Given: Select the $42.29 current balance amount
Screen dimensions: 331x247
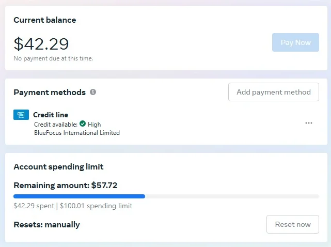Looking at the screenshot, I should pos(41,44).
